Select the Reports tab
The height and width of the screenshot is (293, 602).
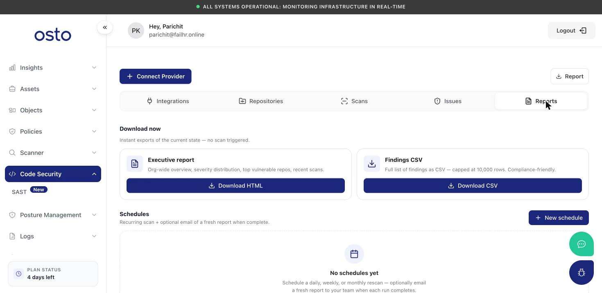[x=541, y=101]
